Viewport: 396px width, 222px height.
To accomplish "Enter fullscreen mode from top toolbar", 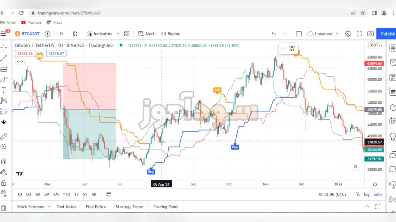I will [x=359, y=34].
